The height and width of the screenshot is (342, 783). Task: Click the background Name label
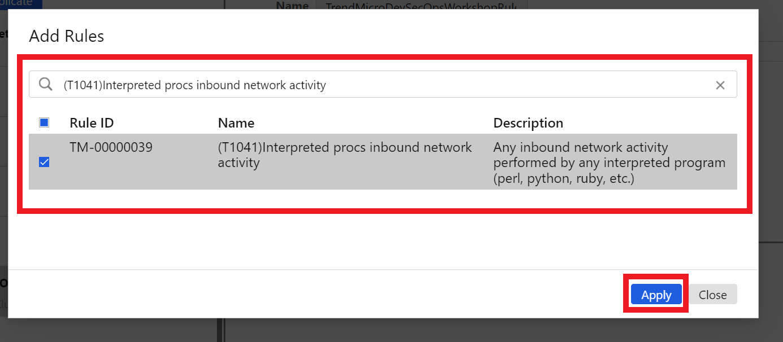[x=292, y=5]
